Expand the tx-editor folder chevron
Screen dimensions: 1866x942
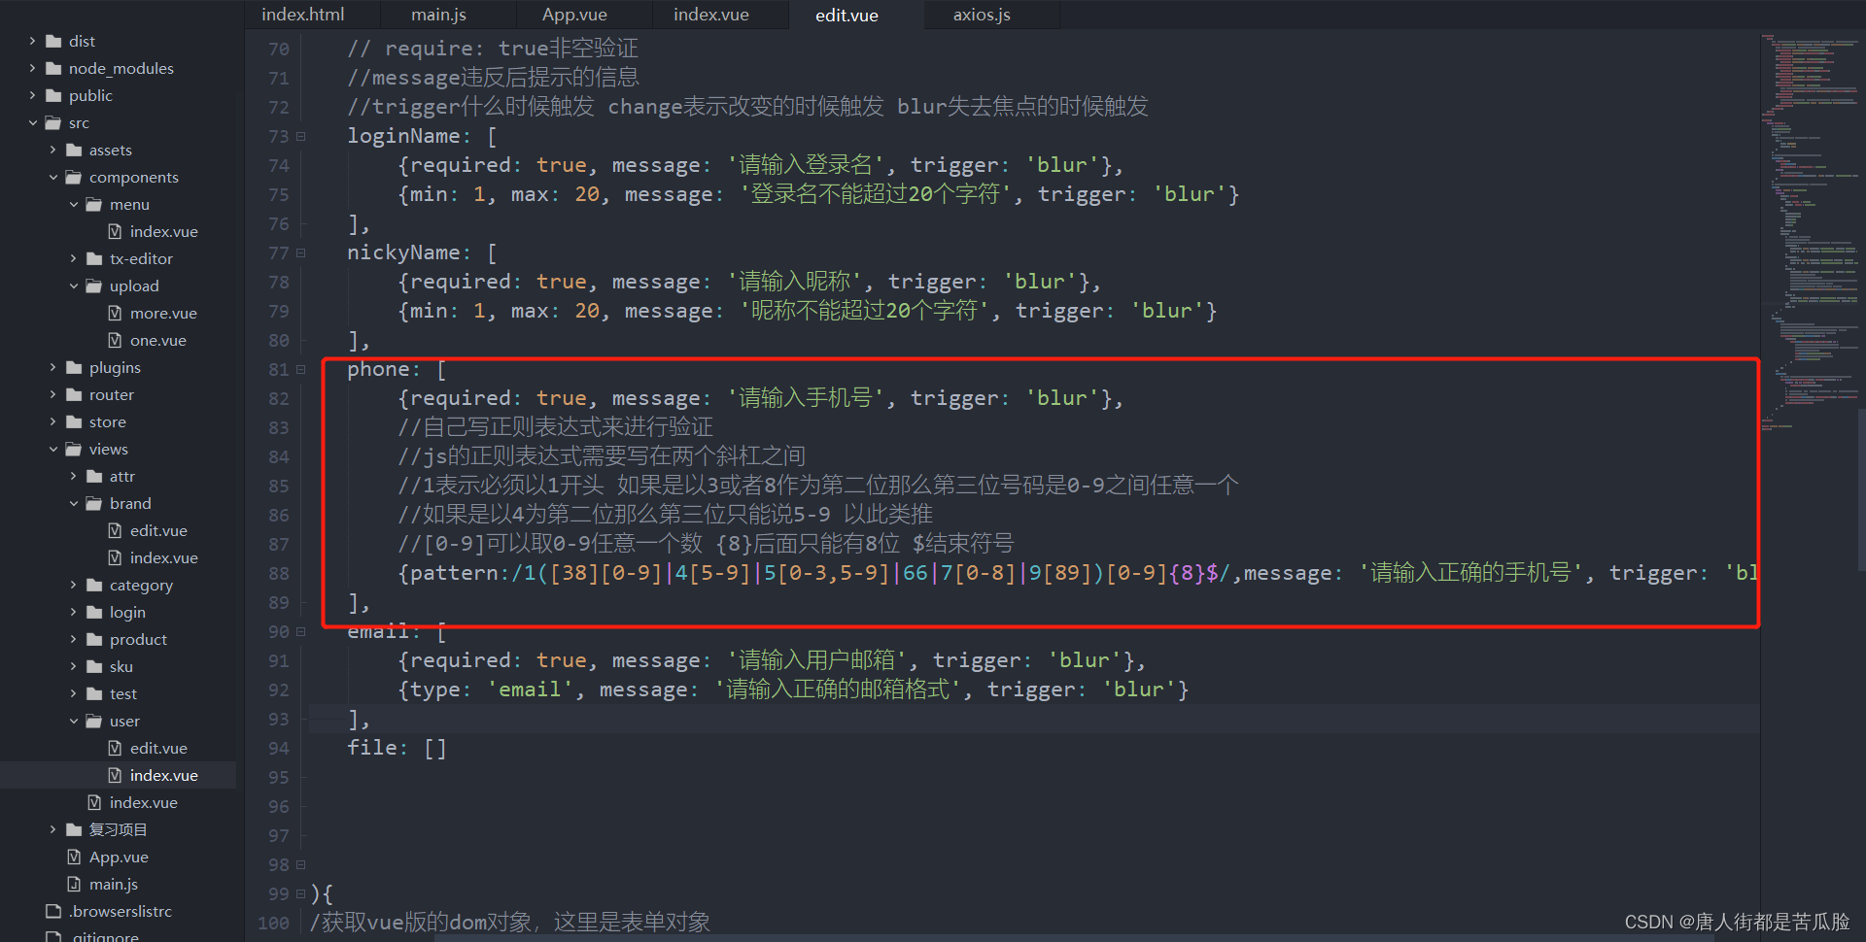(x=73, y=258)
